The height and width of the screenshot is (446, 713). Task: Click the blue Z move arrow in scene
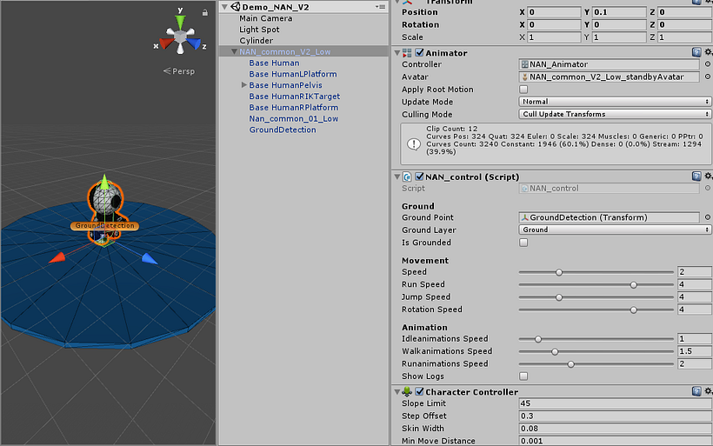[150, 259]
